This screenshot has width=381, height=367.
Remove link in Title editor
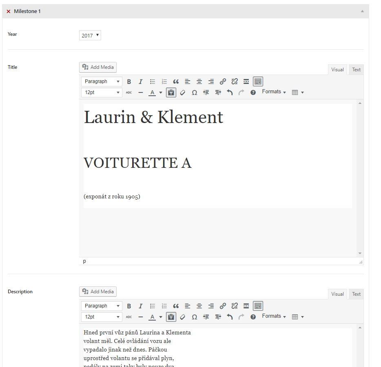tap(235, 81)
